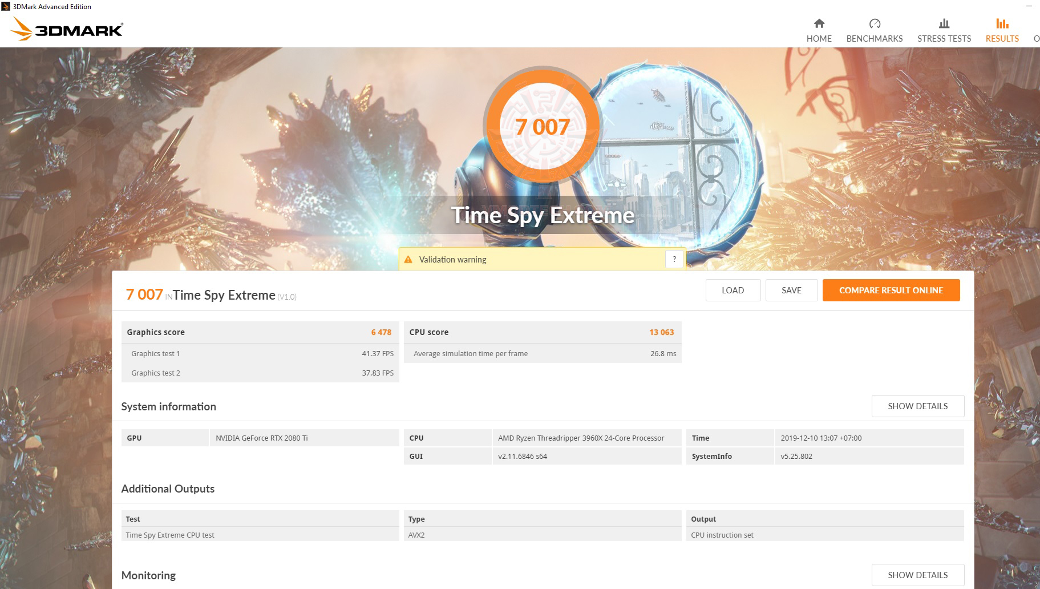Click the AVX2 type cell

pos(543,535)
